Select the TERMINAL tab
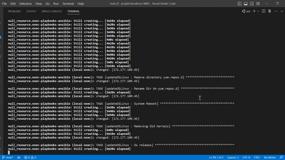 click(x=73, y=11)
